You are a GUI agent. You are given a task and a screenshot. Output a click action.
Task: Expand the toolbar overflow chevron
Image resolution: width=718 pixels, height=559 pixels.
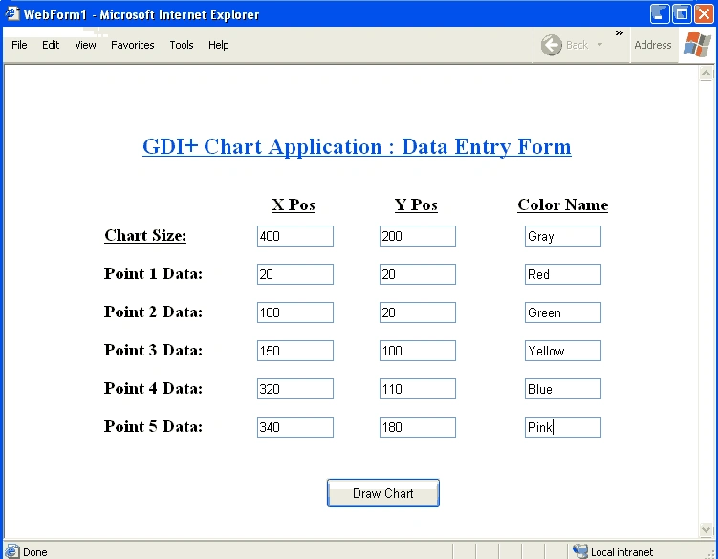tap(620, 32)
